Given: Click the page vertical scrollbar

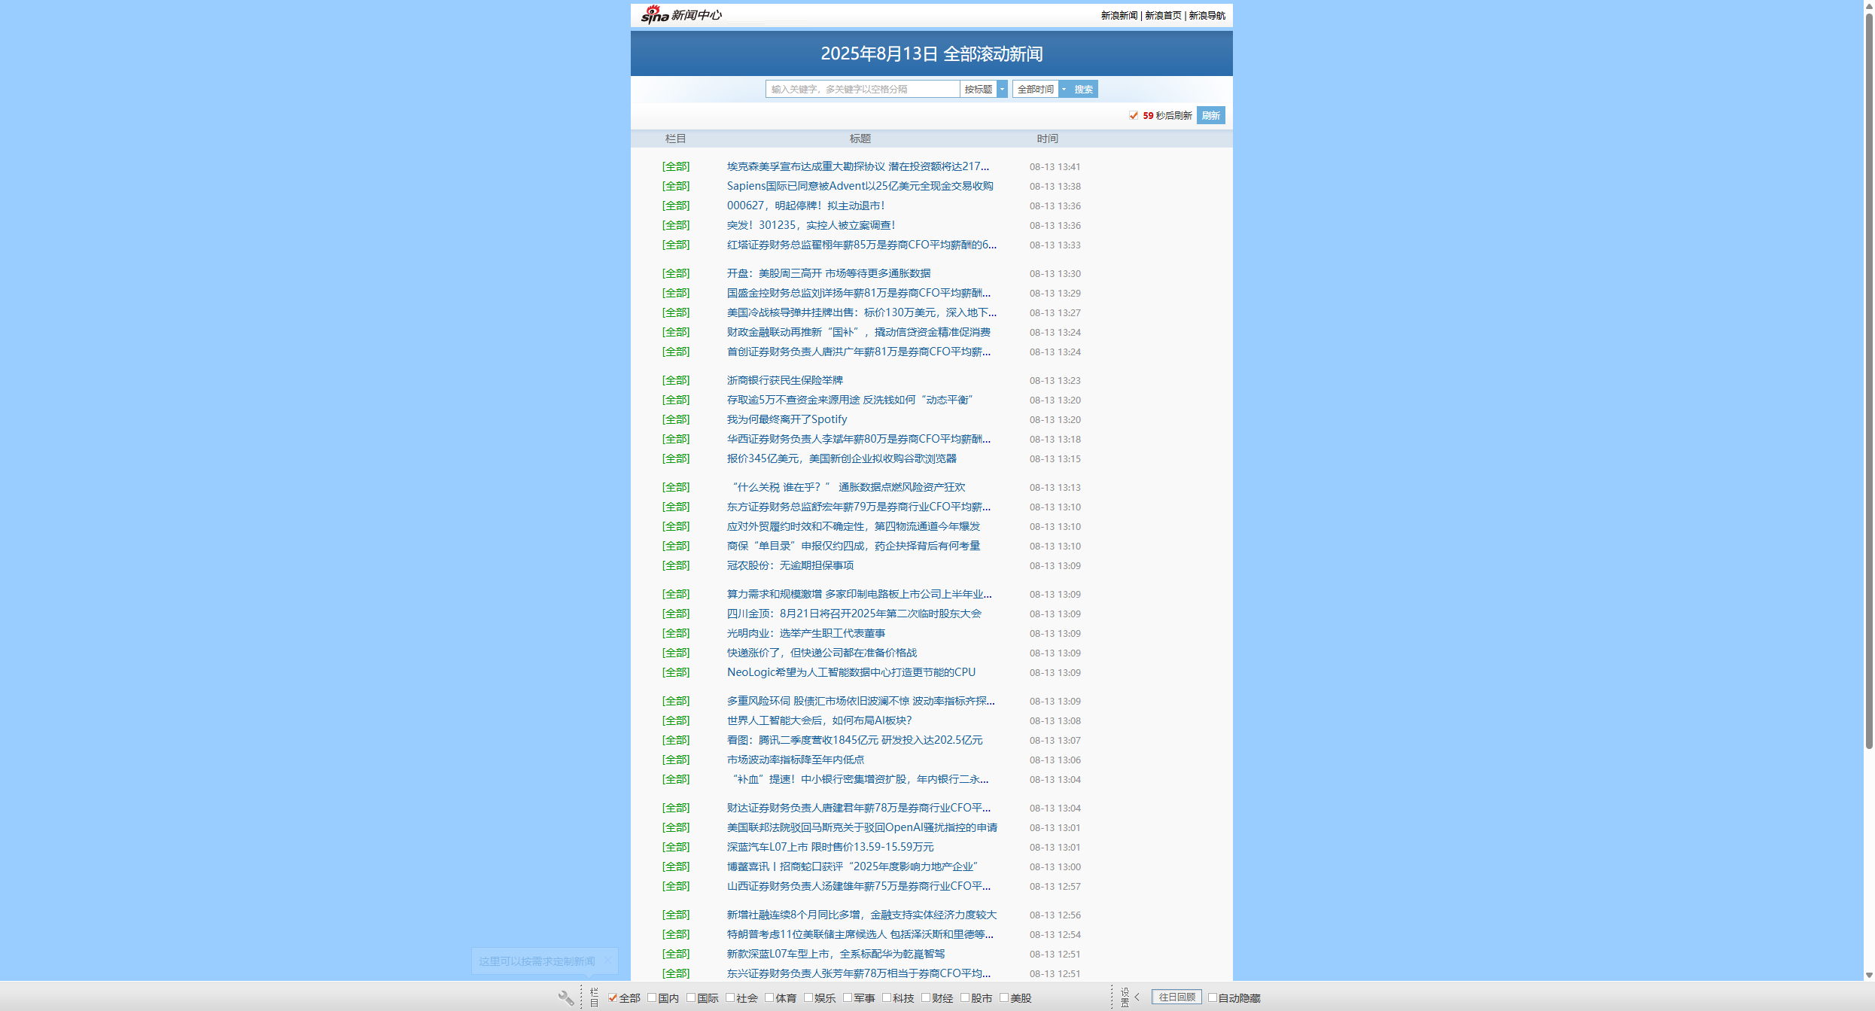Looking at the screenshot, I should 1869,380.
